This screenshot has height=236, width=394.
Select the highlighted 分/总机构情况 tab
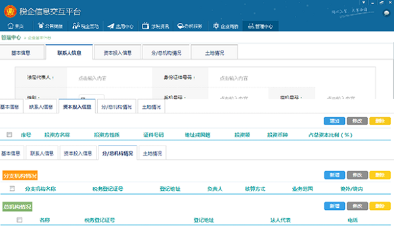(x=118, y=153)
